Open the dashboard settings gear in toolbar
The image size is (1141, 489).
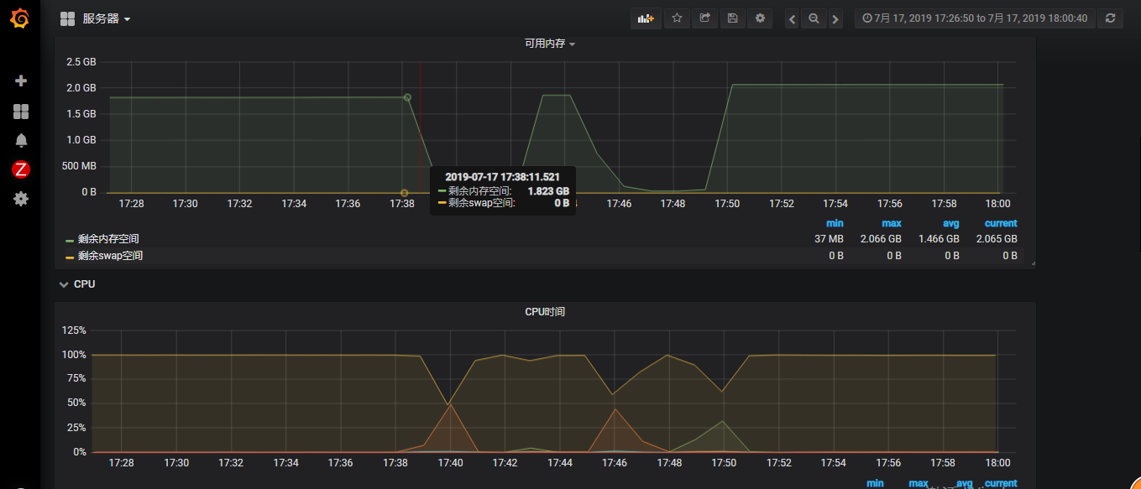759,18
